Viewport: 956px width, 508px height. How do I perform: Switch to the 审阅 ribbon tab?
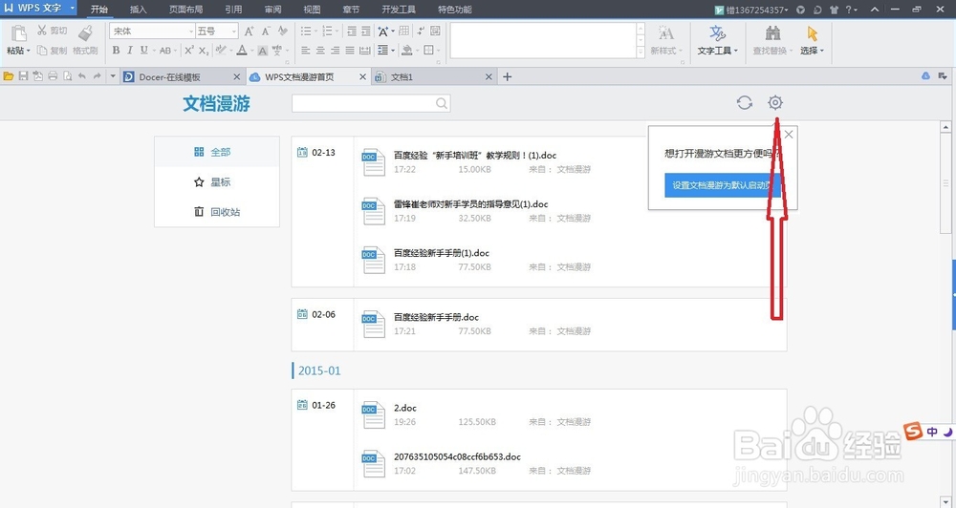point(273,10)
